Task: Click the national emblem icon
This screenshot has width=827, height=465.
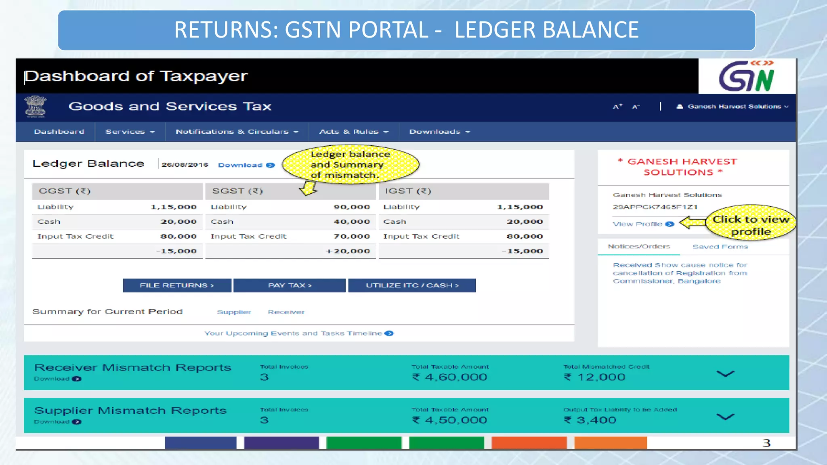Action: (36, 107)
